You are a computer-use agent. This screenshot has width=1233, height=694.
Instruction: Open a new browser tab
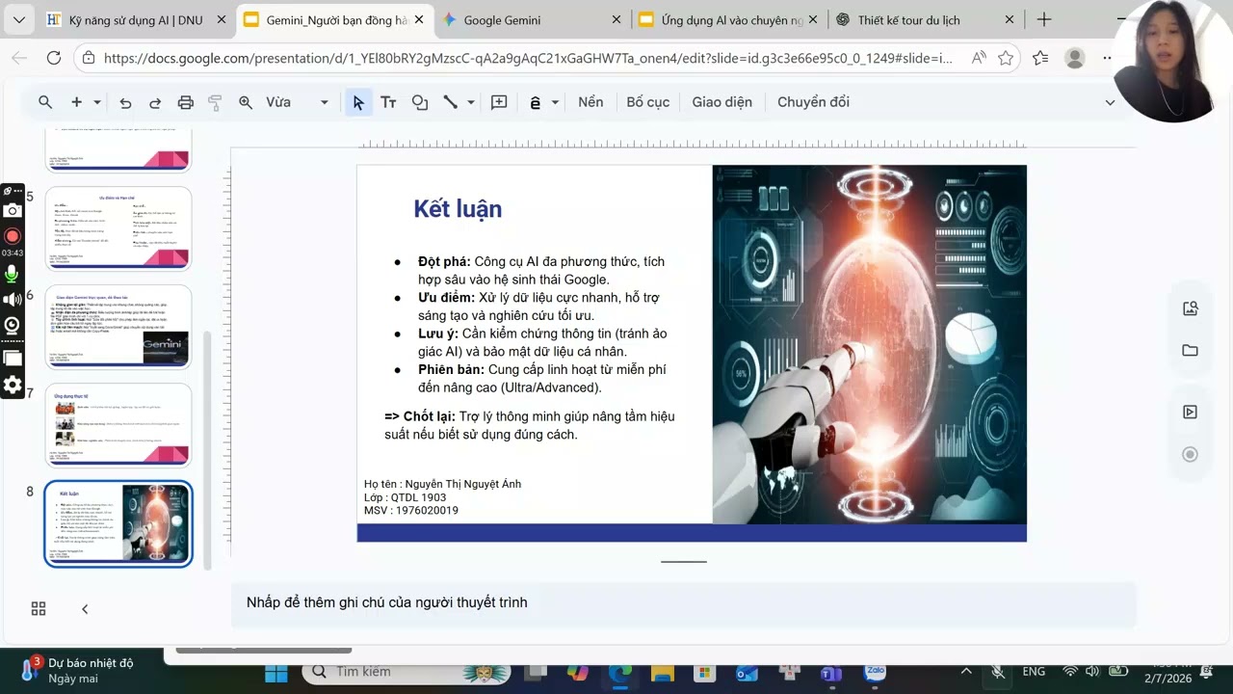(1044, 19)
